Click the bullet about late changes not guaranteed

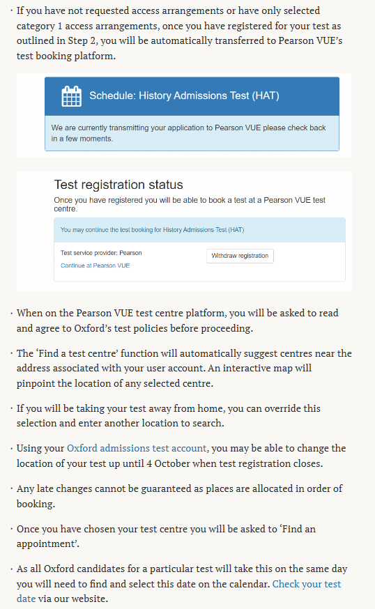pyautogui.click(x=180, y=496)
